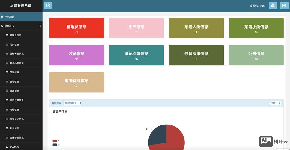Click the table icon beside 趣味答题信息 in sidebar

pos(7,137)
